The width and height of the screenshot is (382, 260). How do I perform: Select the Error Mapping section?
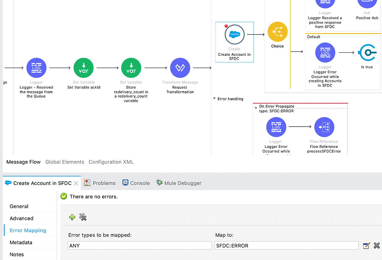(x=28, y=230)
